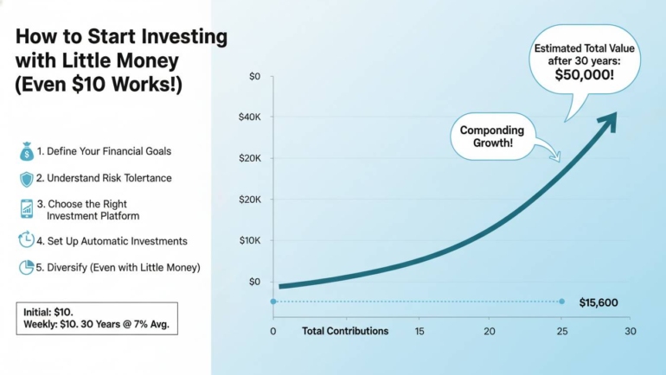Click the pie chart Diversify icon
This screenshot has height=375, width=666.
(26, 268)
